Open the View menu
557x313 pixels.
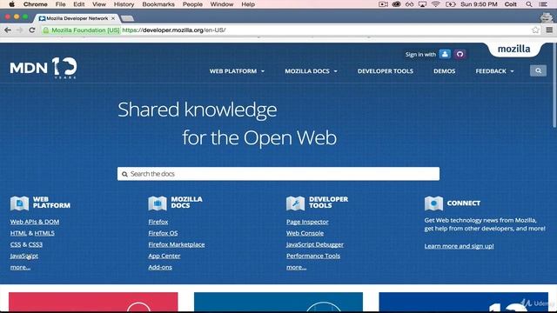point(98,4)
